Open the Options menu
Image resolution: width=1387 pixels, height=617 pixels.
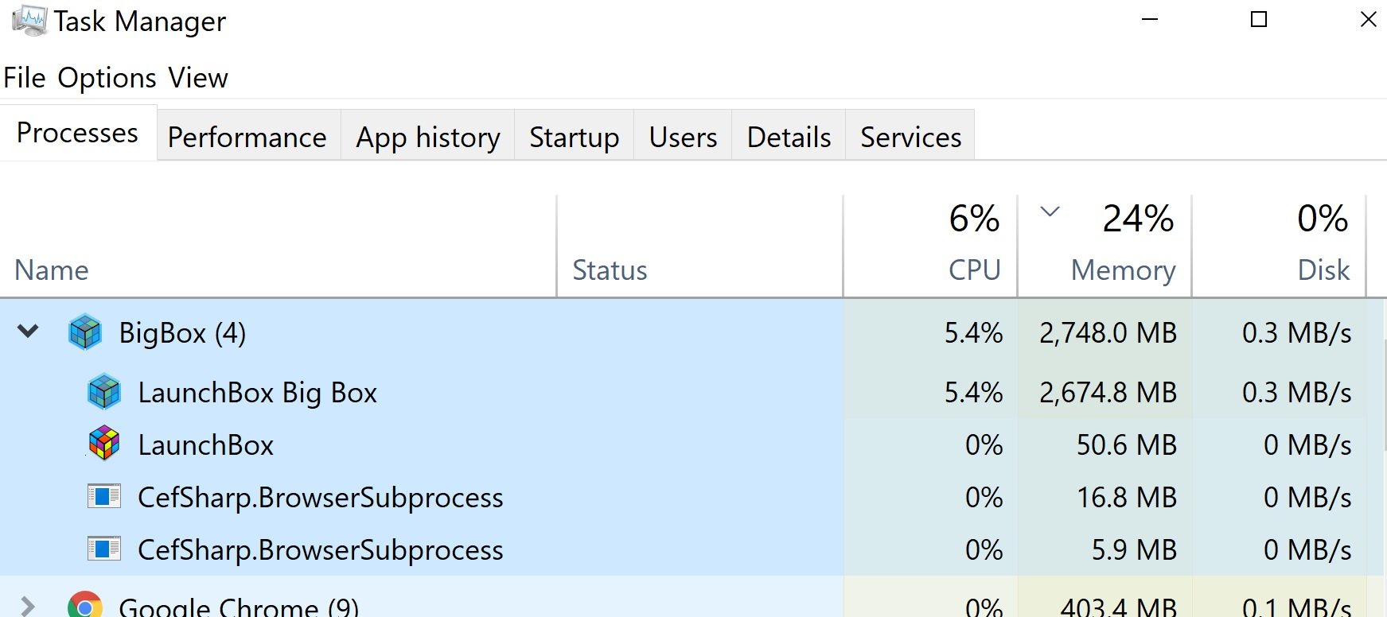coord(107,78)
